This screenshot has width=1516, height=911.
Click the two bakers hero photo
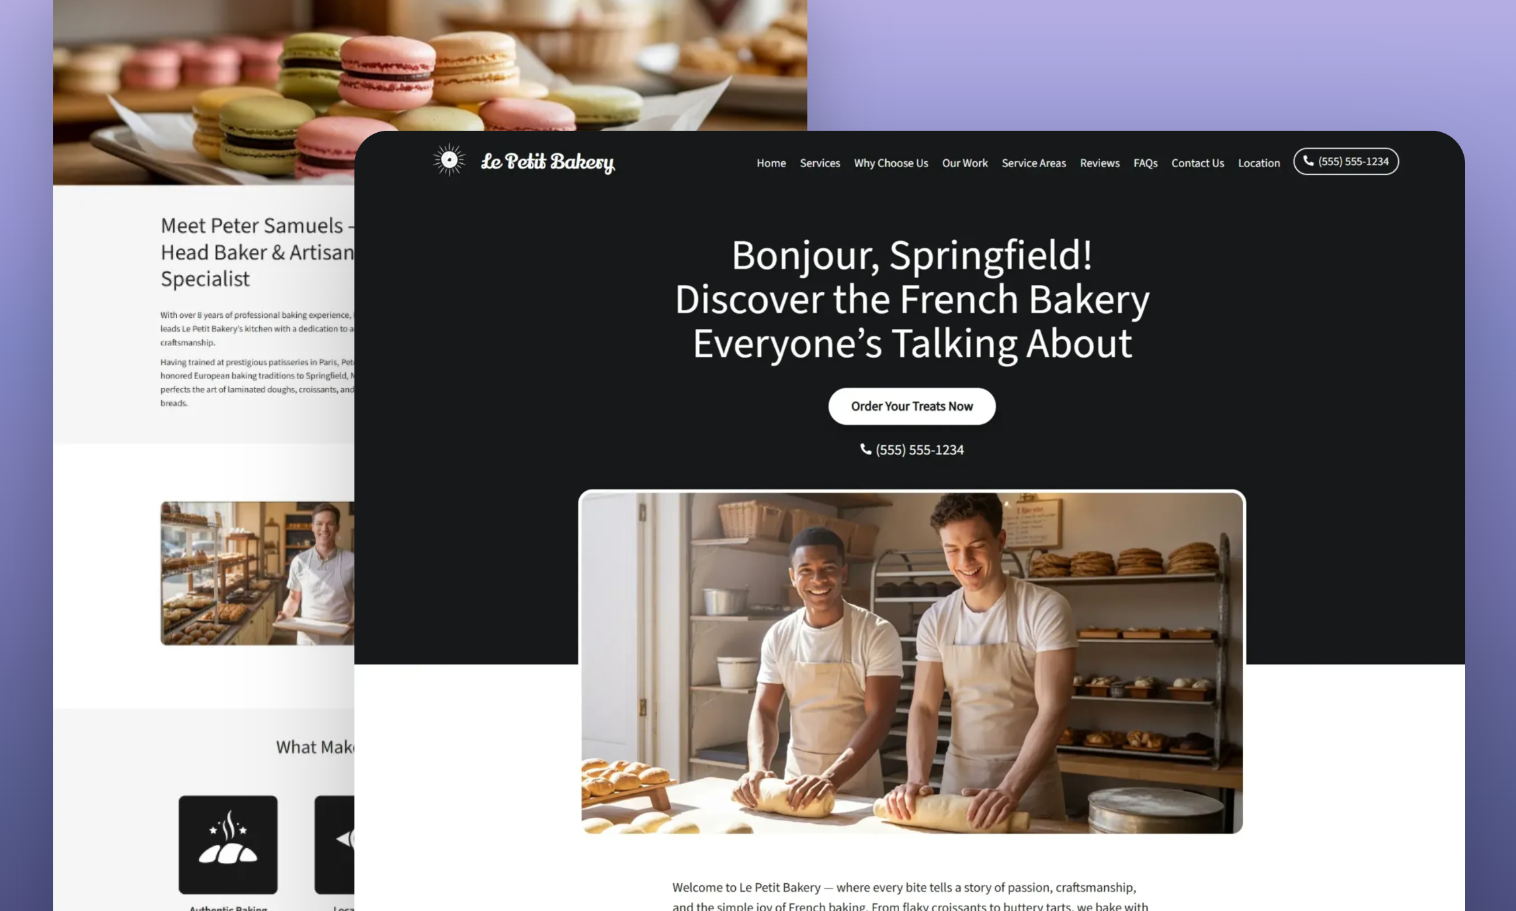tap(912, 662)
